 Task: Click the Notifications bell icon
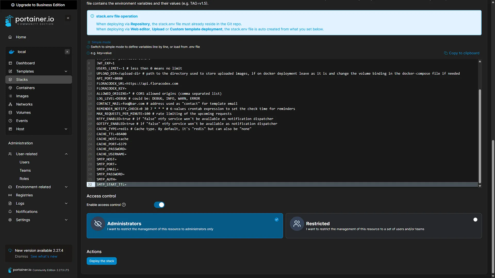10,212
